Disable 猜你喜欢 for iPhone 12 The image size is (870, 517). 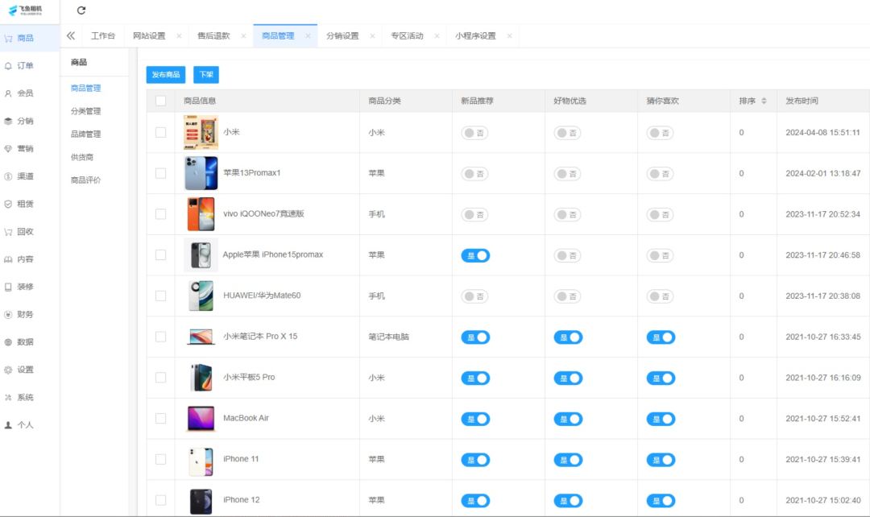pyautogui.click(x=661, y=501)
